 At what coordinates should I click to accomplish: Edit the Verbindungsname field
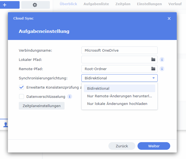coord(120,50)
